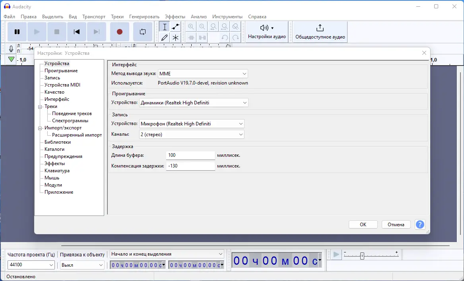Click Trim audio outside selection icon
The image size is (464, 281).
191,38
